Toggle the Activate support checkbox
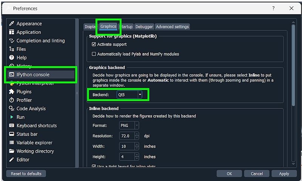 click(x=94, y=44)
